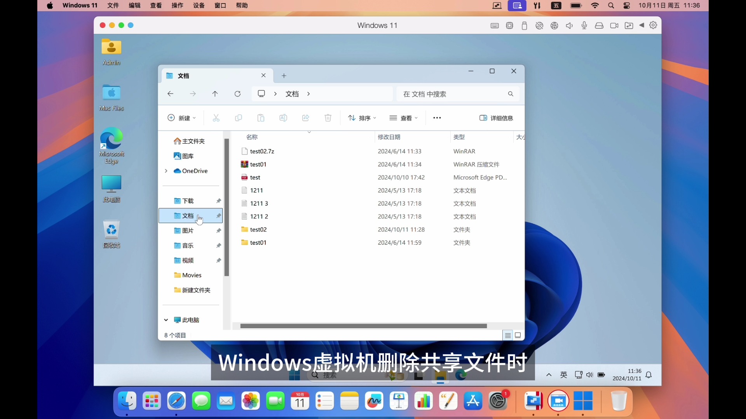
Task: Click the Rename icon in Explorer toolbar
Action: (x=283, y=118)
